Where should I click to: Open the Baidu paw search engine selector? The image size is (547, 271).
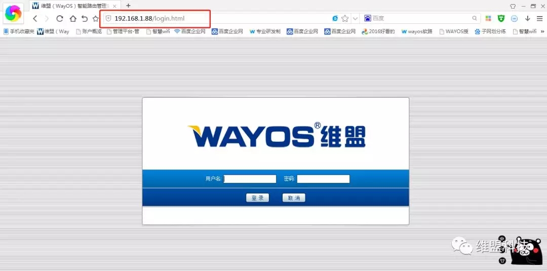coord(367,18)
